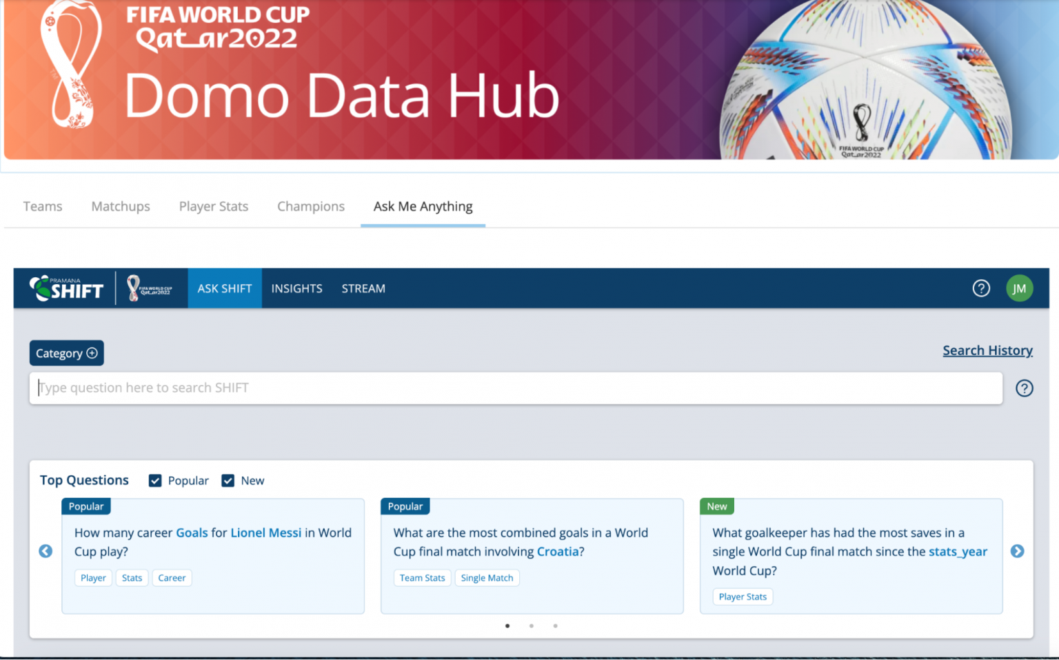Viewport: 1059px width, 660px height.
Task: Switch to the Champions tab
Action: (x=311, y=206)
